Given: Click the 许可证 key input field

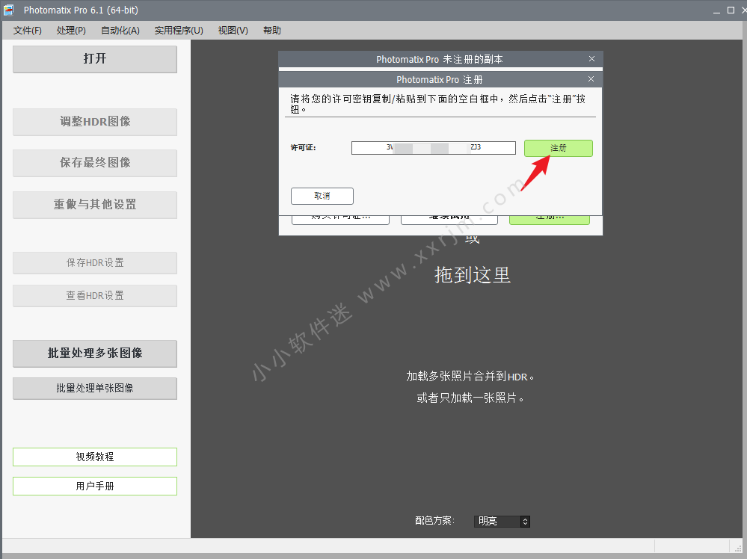Looking at the screenshot, I should [433, 148].
